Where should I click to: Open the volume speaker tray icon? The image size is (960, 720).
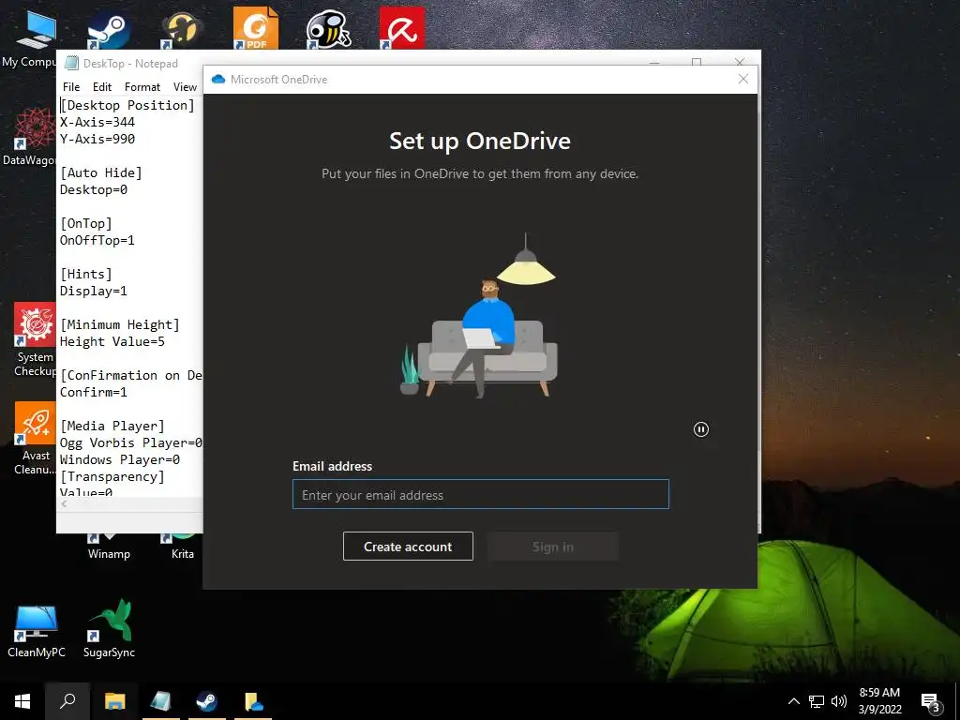pyautogui.click(x=839, y=701)
